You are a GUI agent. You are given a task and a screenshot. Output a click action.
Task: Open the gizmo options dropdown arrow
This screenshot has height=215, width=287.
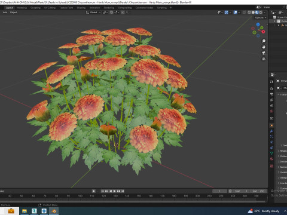point(230,13)
